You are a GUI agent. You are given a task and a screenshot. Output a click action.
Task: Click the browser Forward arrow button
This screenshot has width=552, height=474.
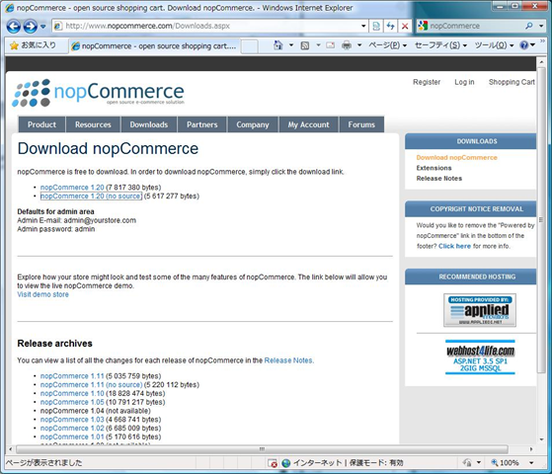click(x=31, y=27)
